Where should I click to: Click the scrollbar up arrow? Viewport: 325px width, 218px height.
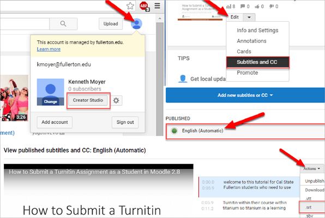tap(160, 19)
